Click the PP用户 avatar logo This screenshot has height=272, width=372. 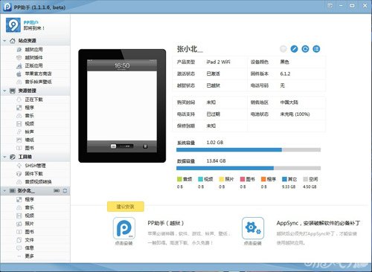point(13,25)
